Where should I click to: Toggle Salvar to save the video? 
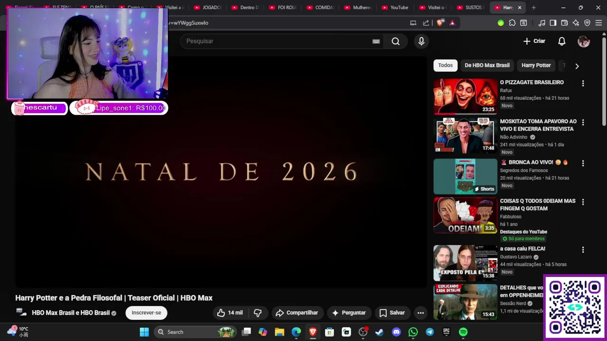point(392,313)
